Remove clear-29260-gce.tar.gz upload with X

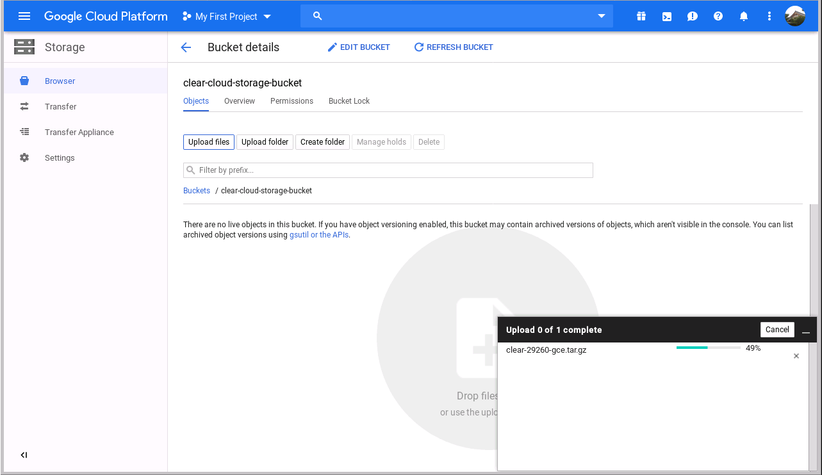point(796,356)
